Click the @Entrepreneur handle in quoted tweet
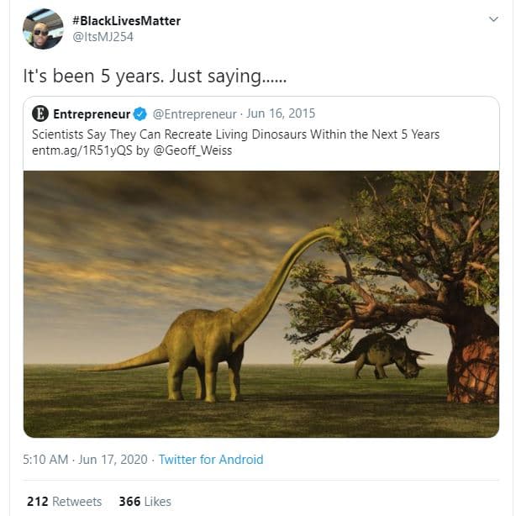Viewport: 521px width, 516px height. [194, 113]
